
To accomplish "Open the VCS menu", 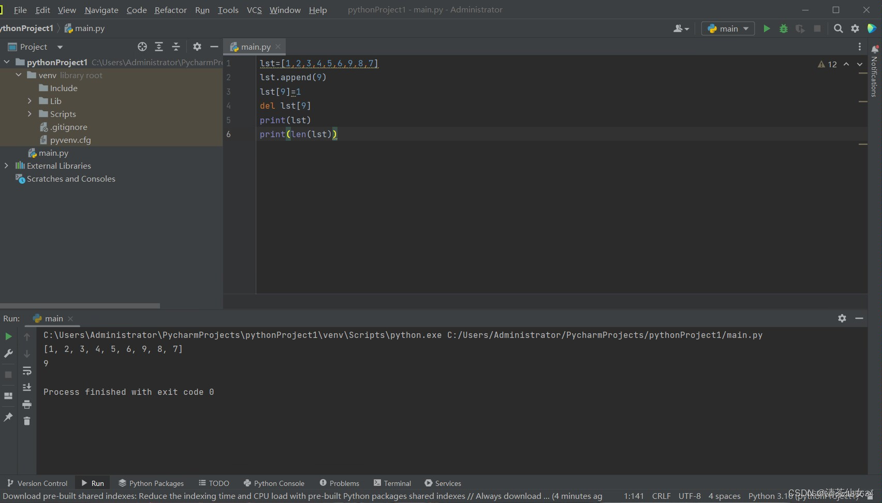I will coord(254,10).
